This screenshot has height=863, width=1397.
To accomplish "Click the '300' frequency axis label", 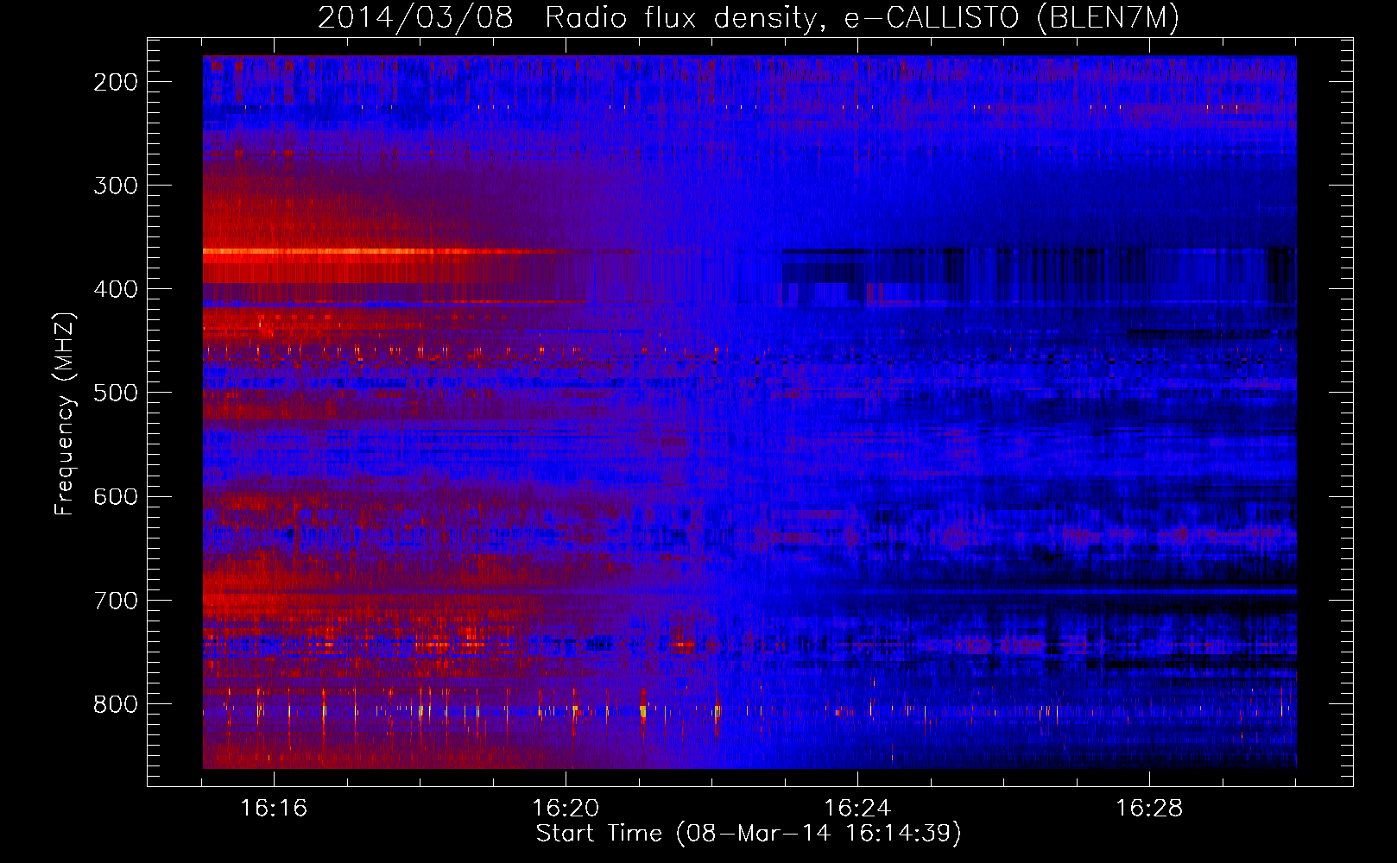I will point(116,186).
